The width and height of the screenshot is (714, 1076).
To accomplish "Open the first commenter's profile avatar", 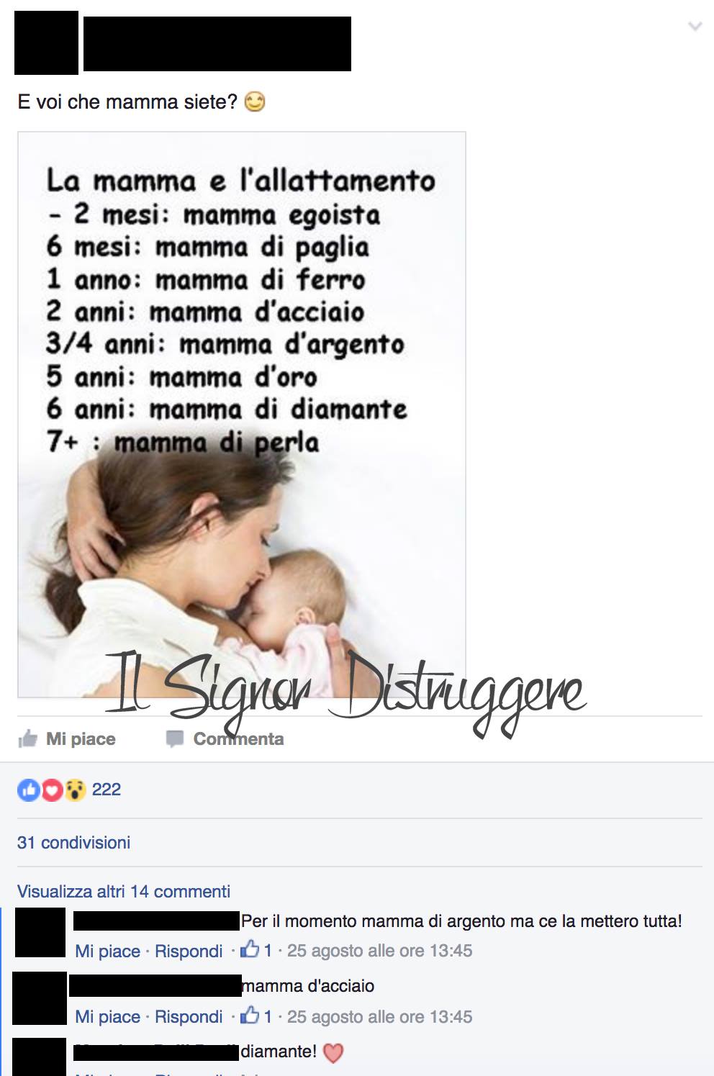I will click(x=40, y=932).
